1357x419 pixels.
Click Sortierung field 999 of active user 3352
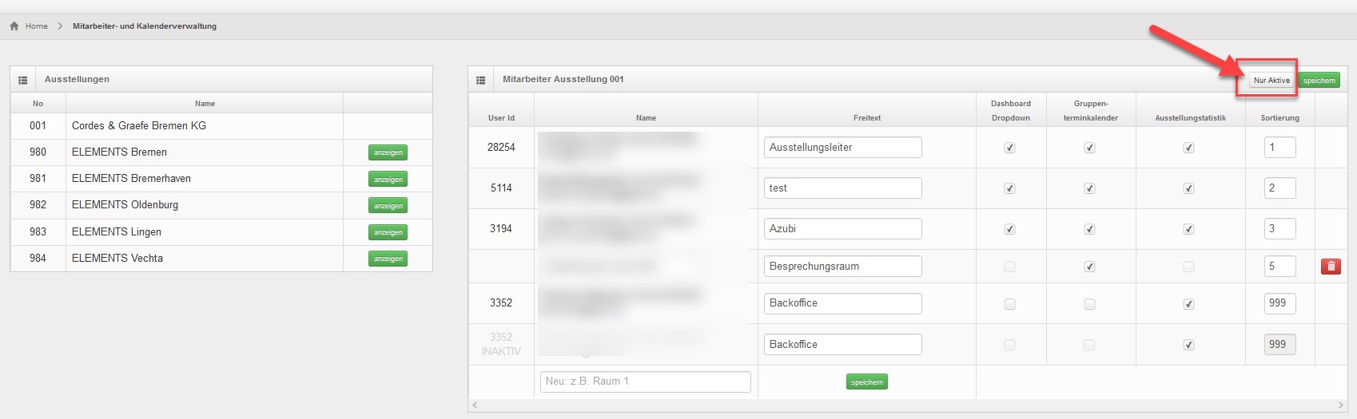pyautogui.click(x=1279, y=303)
